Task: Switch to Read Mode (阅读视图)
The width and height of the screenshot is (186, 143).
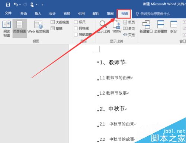Action: click(7, 29)
